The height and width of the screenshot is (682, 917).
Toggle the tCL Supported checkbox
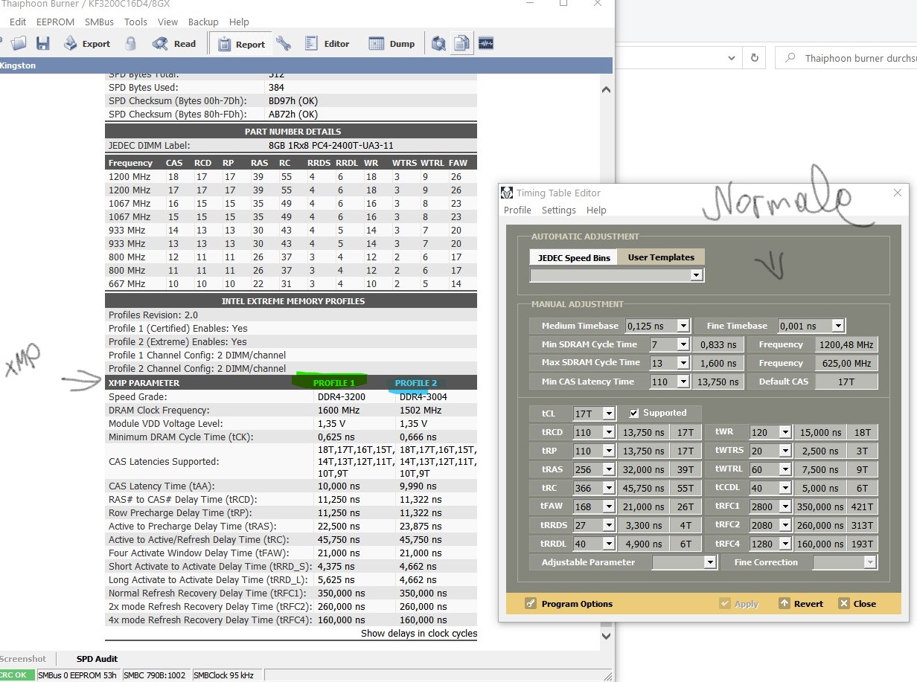click(x=634, y=413)
